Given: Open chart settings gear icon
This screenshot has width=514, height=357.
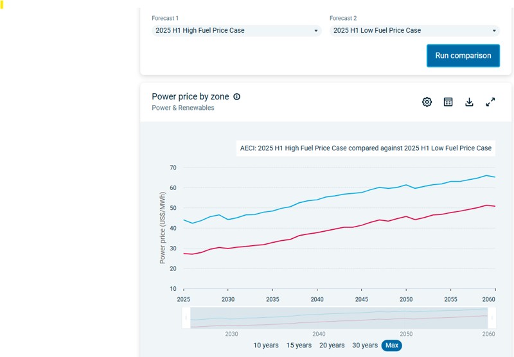Looking at the screenshot, I should [x=427, y=102].
